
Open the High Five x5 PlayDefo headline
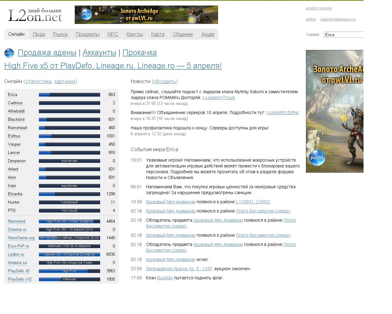tap(113, 66)
